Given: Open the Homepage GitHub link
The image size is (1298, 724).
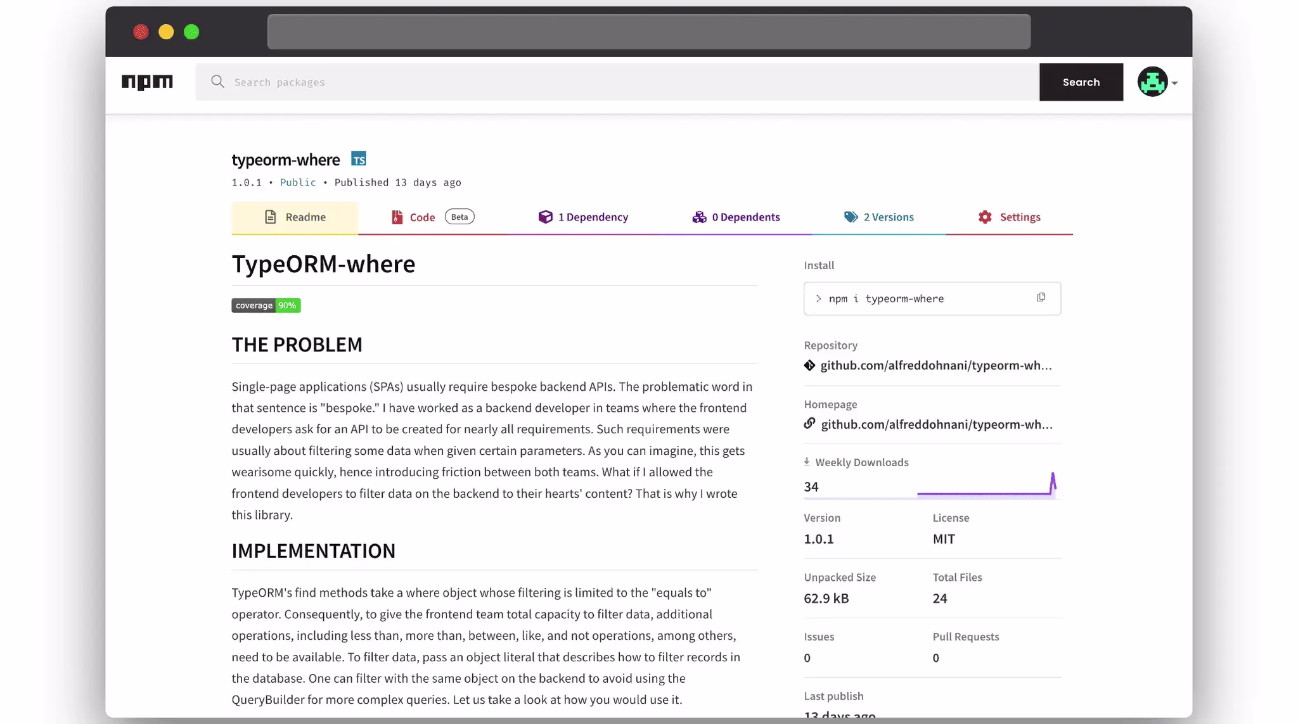Looking at the screenshot, I should coord(936,424).
